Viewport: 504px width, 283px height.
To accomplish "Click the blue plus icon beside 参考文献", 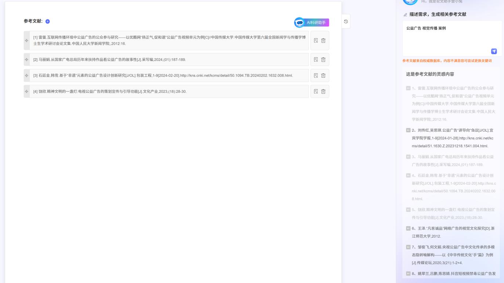I will (48, 22).
